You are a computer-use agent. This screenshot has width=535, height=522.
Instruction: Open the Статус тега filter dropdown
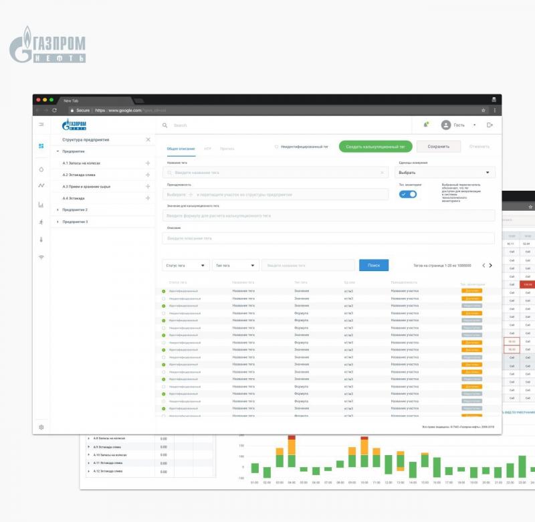[x=186, y=265]
